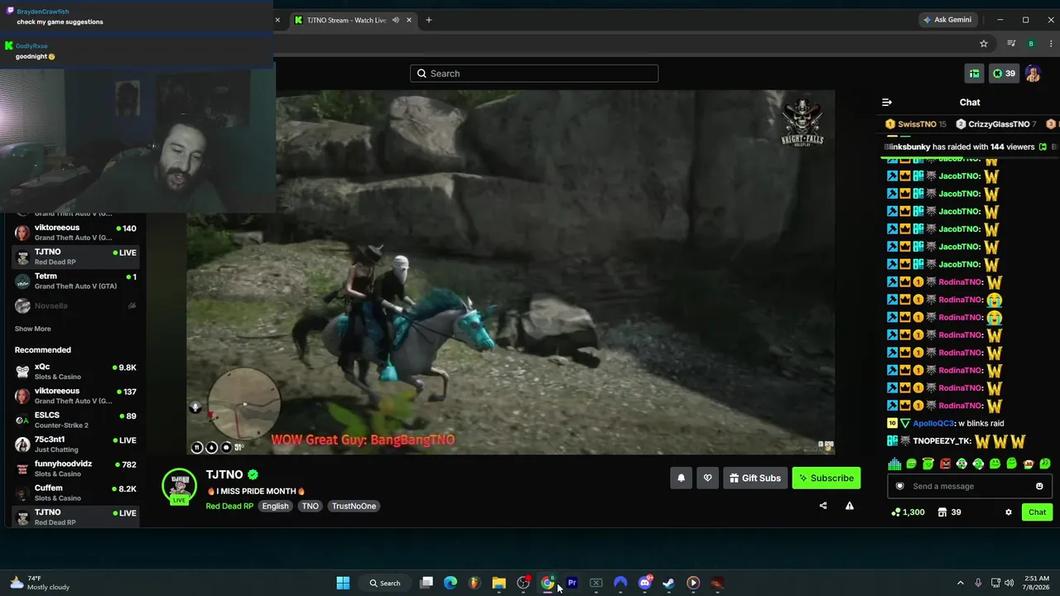Viewport: 1060px width, 596px height.
Task: Close the TJTNO Stream browser tab
Action: pos(408,20)
